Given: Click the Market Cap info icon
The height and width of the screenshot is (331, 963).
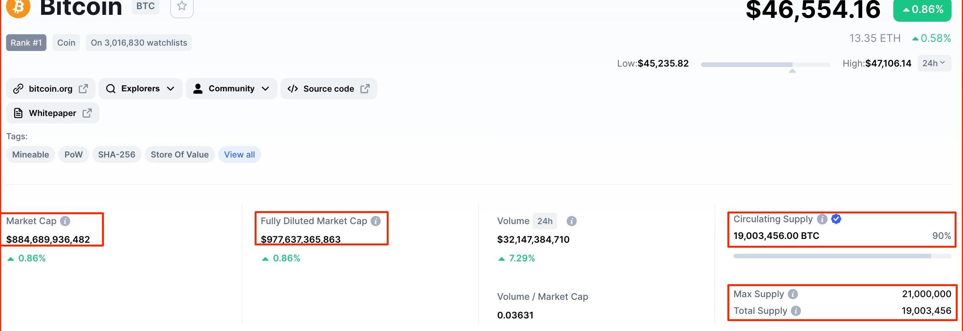Looking at the screenshot, I should pos(65,221).
